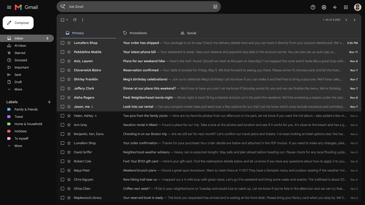This screenshot has height=205, width=365.
Task: Open the Starred folder
Action: point(27,53)
